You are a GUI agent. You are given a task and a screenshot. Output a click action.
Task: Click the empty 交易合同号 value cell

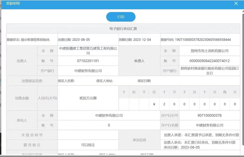pos(88,135)
